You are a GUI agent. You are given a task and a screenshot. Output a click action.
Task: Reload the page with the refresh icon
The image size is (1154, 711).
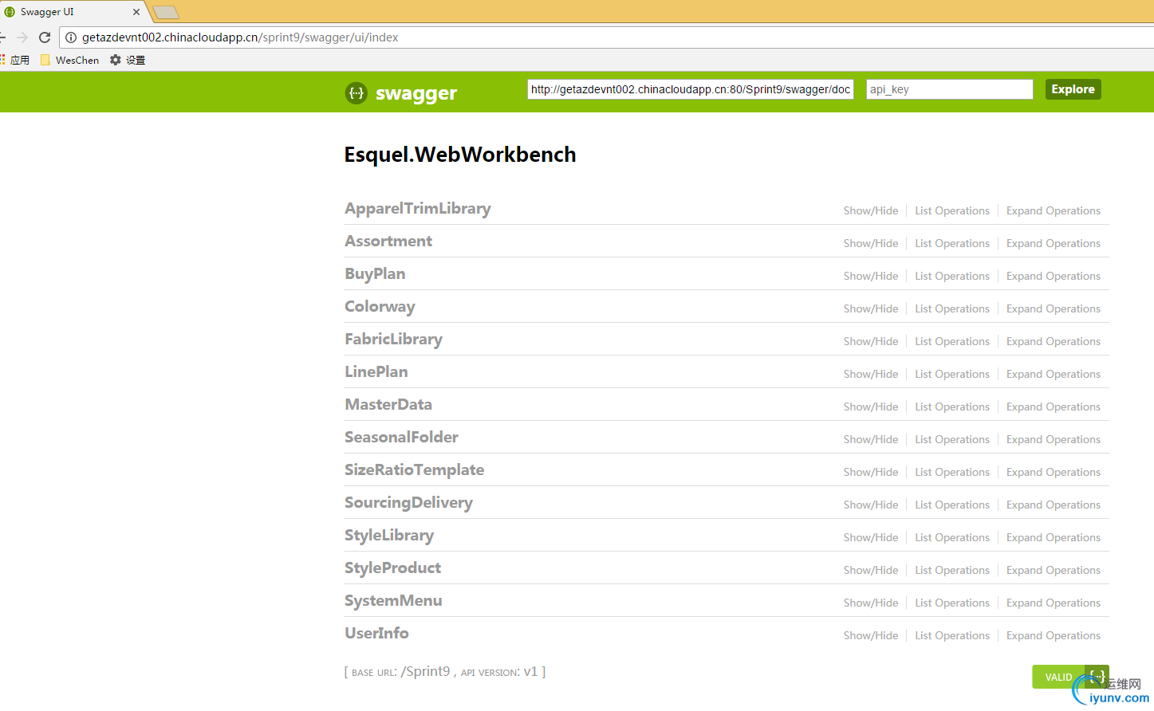point(45,37)
